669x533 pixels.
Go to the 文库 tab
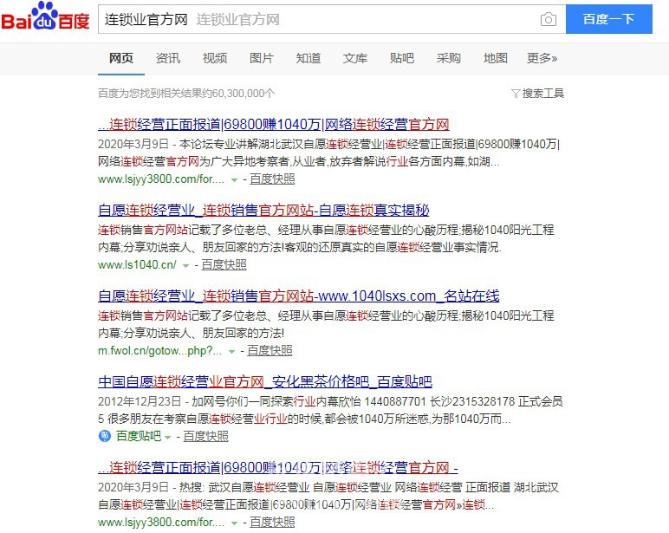point(355,58)
